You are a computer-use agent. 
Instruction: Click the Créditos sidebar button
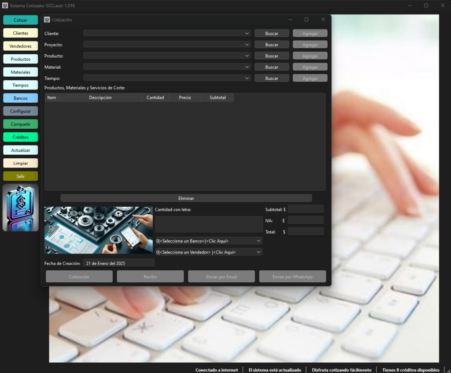pos(20,137)
